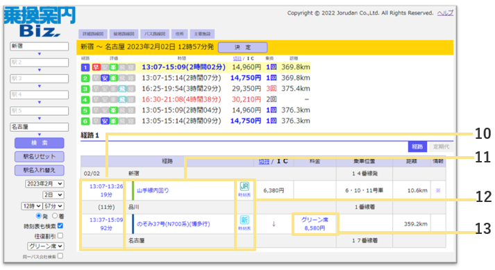The height and width of the screenshot is (270, 495).
Task: Click the 6,380円 fare cell
Action: click(274, 190)
